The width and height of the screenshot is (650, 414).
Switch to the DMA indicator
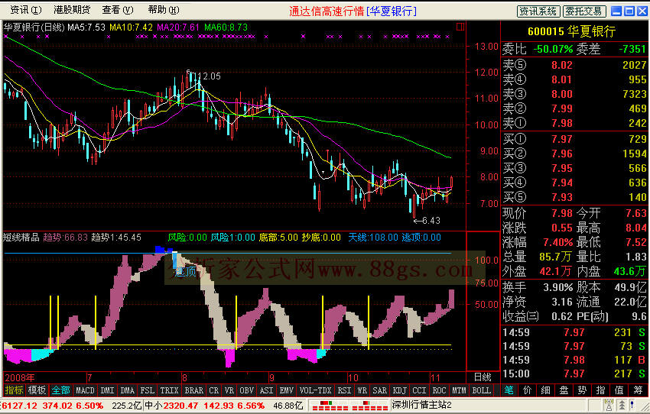click(x=127, y=390)
